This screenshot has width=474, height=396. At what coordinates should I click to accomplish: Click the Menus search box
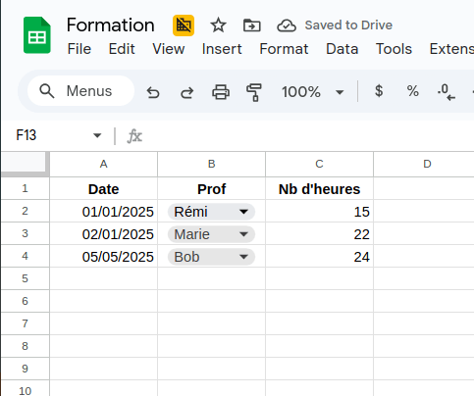[80, 91]
